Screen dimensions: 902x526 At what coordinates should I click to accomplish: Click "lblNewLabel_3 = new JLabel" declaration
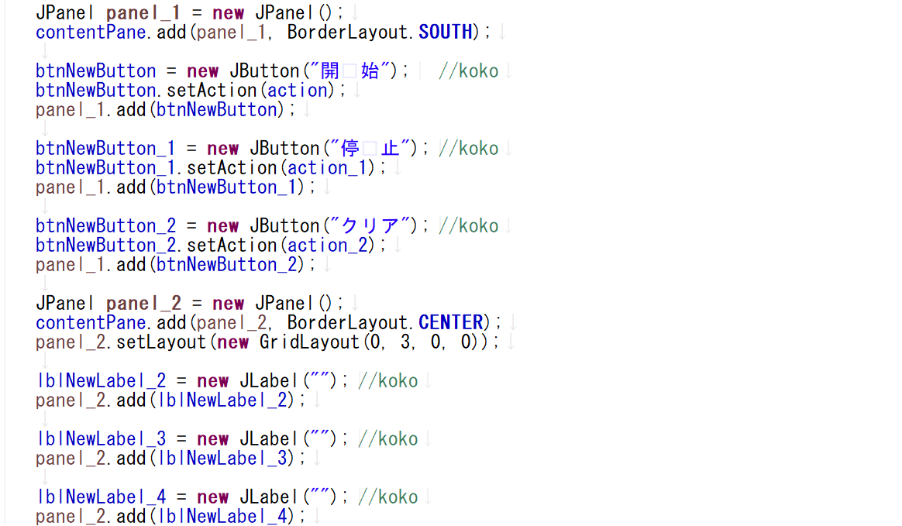tap(167, 438)
